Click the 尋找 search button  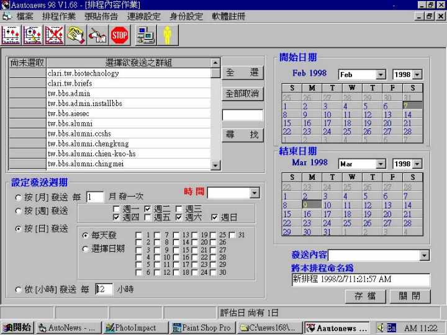click(x=243, y=135)
